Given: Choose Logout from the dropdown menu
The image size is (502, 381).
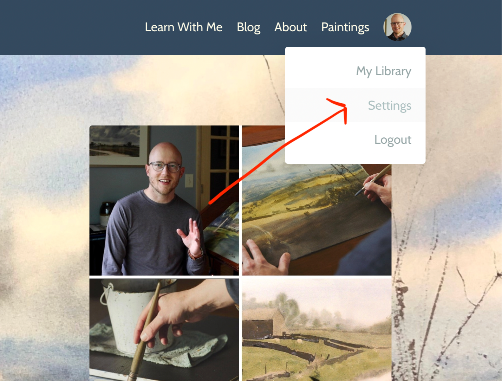Looking at the screenshot, I should coord(393,140).
